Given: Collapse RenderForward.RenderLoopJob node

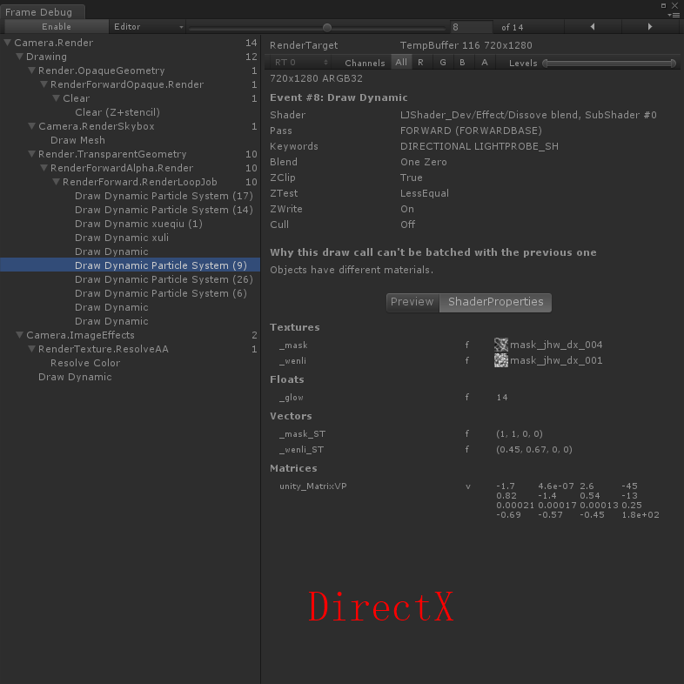Looking at the screenshot, I should point(57,182).
